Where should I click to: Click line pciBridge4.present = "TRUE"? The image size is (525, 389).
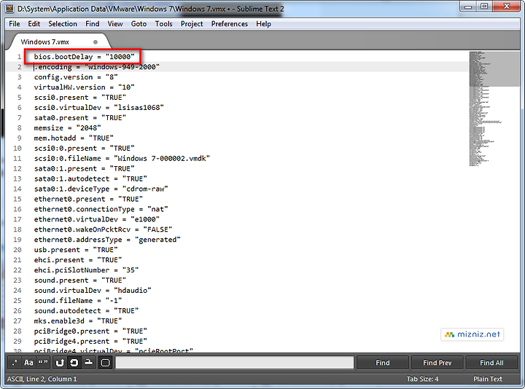(x=90, y=341)
